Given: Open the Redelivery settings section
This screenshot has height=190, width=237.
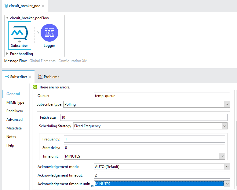Looking at the screenshot, I should pyautogui.click(x=15, y=111).
